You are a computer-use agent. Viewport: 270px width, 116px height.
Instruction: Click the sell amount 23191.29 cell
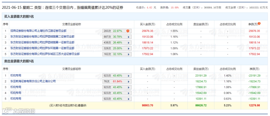click(201, 76)
